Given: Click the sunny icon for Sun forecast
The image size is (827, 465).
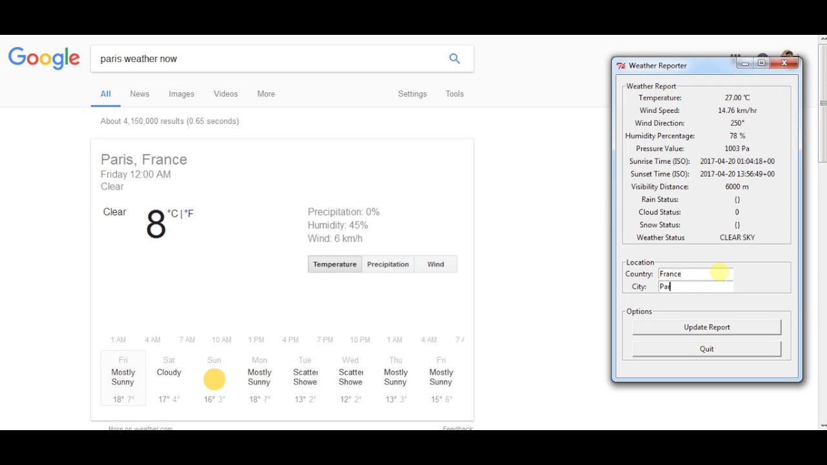Looking at the screenshot, I should tap(214, 379).
